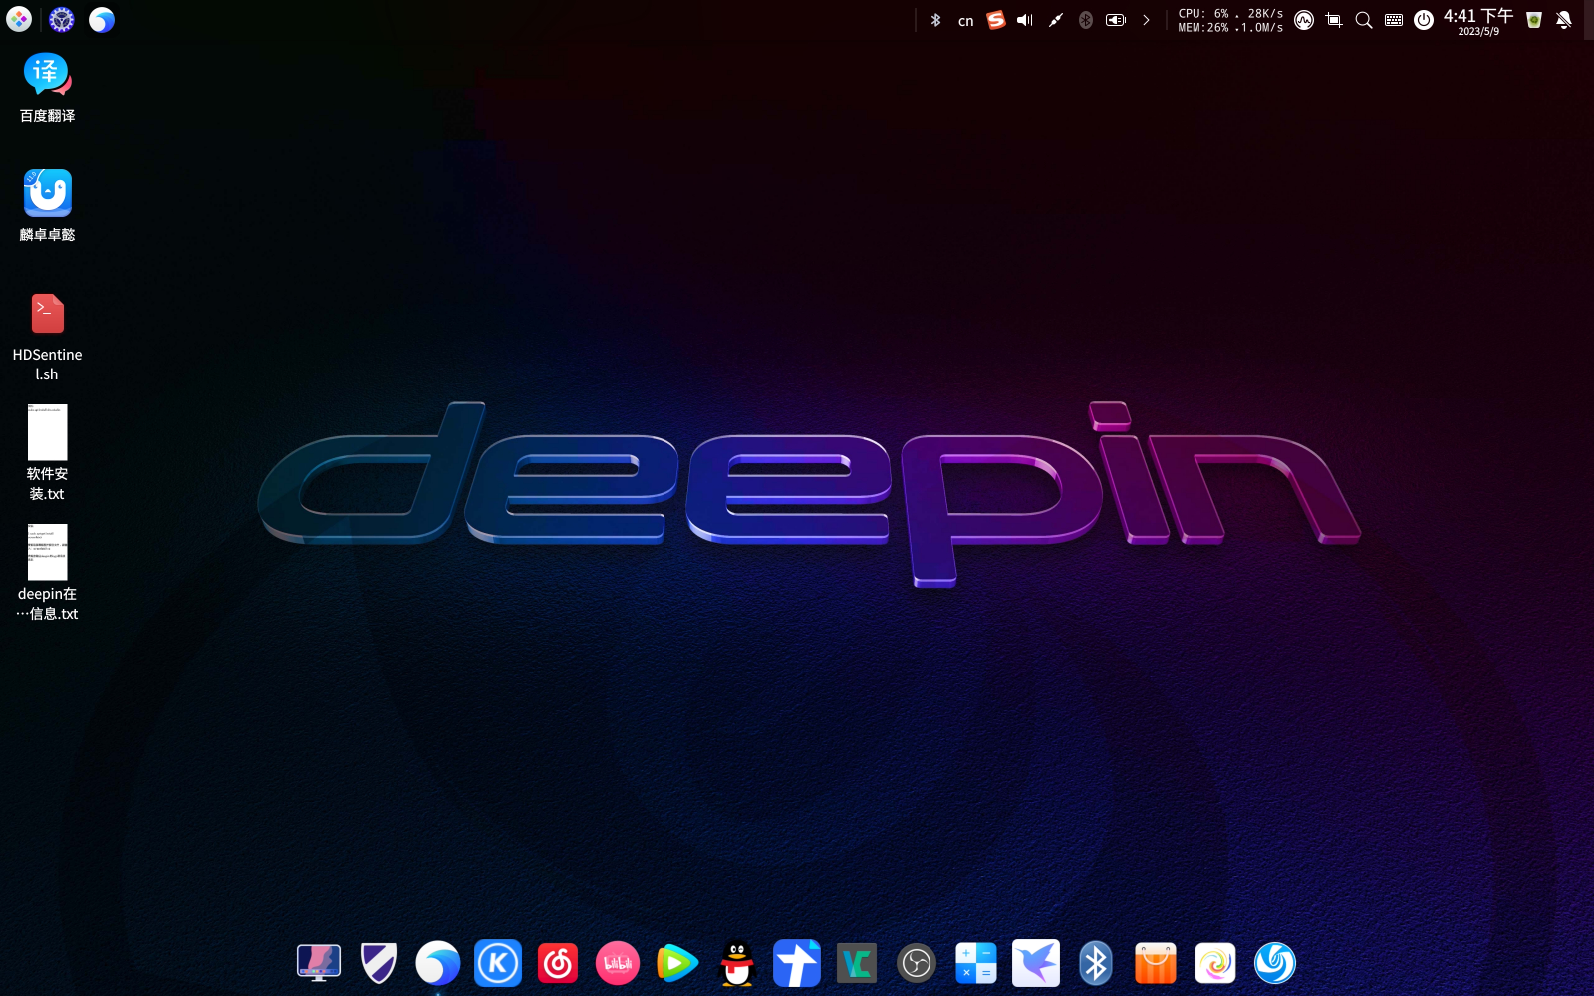Image resolution: width=1594 pixels, height=996 pixels.
Task: Start Tencent Video from the dock
Action: [677, 963]
